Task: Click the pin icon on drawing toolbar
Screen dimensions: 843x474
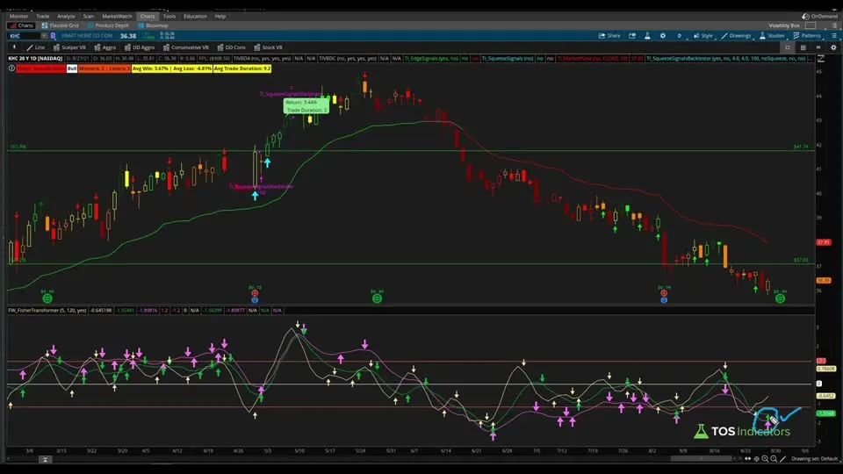Action: point(14,47)
